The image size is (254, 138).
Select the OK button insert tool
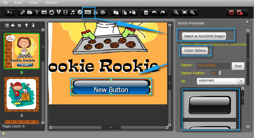point(88,12)
